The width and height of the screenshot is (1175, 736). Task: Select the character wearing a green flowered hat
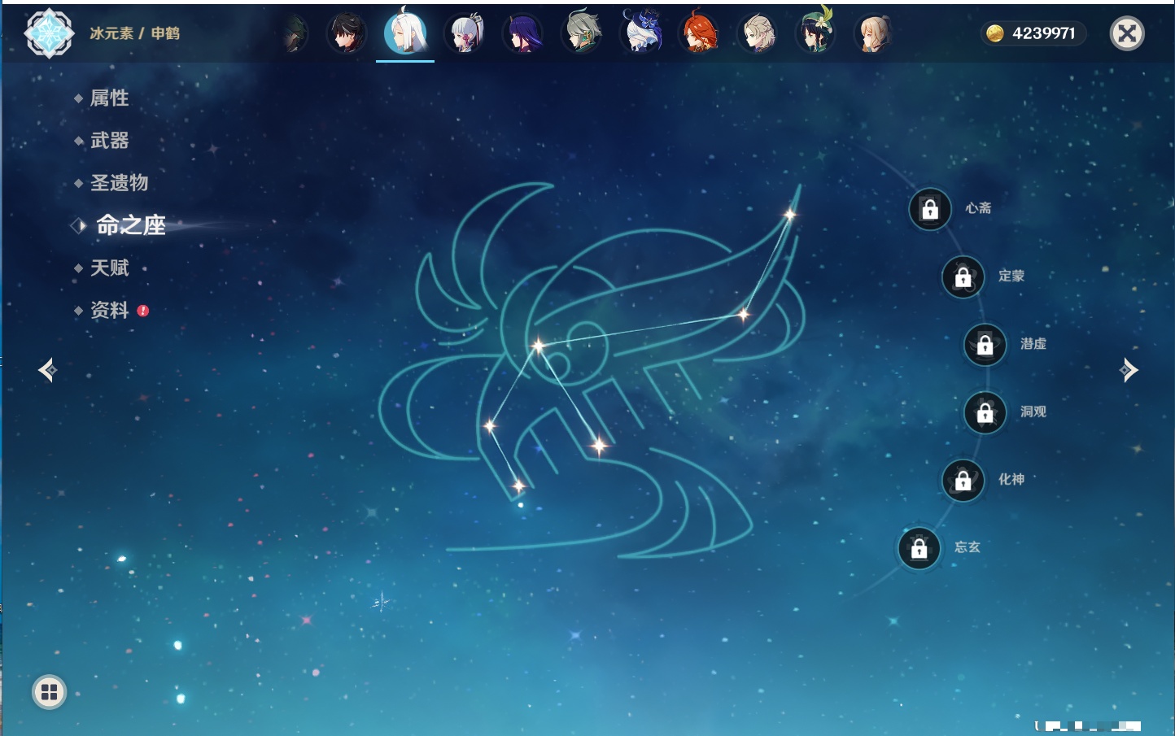(815, 30)
